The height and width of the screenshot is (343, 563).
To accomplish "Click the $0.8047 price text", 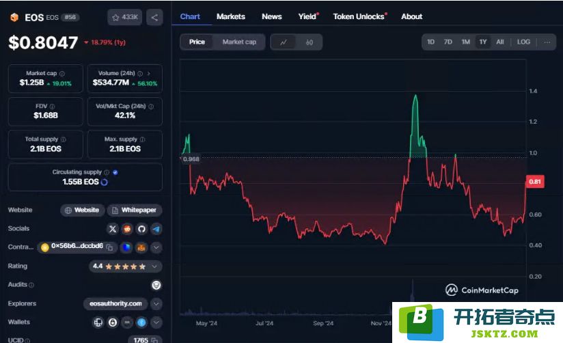I will pyautogui.click(x=43, y=43).
